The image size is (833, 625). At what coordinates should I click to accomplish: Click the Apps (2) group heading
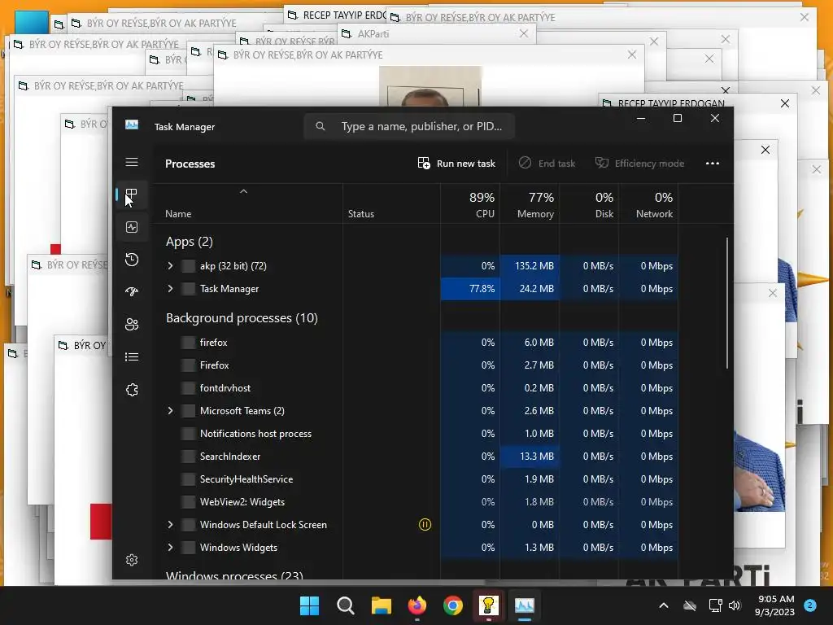pos(189,242)
